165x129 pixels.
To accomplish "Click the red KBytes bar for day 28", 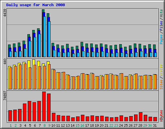I will point(141,117).
